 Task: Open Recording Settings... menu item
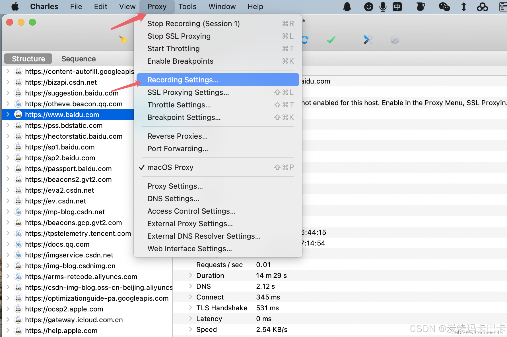(218, 80)
